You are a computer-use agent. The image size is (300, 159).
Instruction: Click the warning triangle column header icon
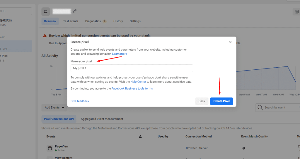(140, 136)
